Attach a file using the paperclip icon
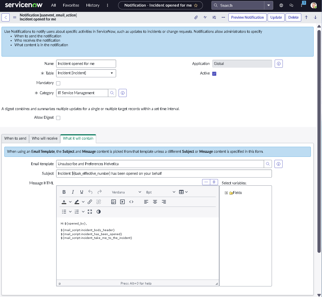The width and height of the screenshot is (322, 297). coord(196,17)
